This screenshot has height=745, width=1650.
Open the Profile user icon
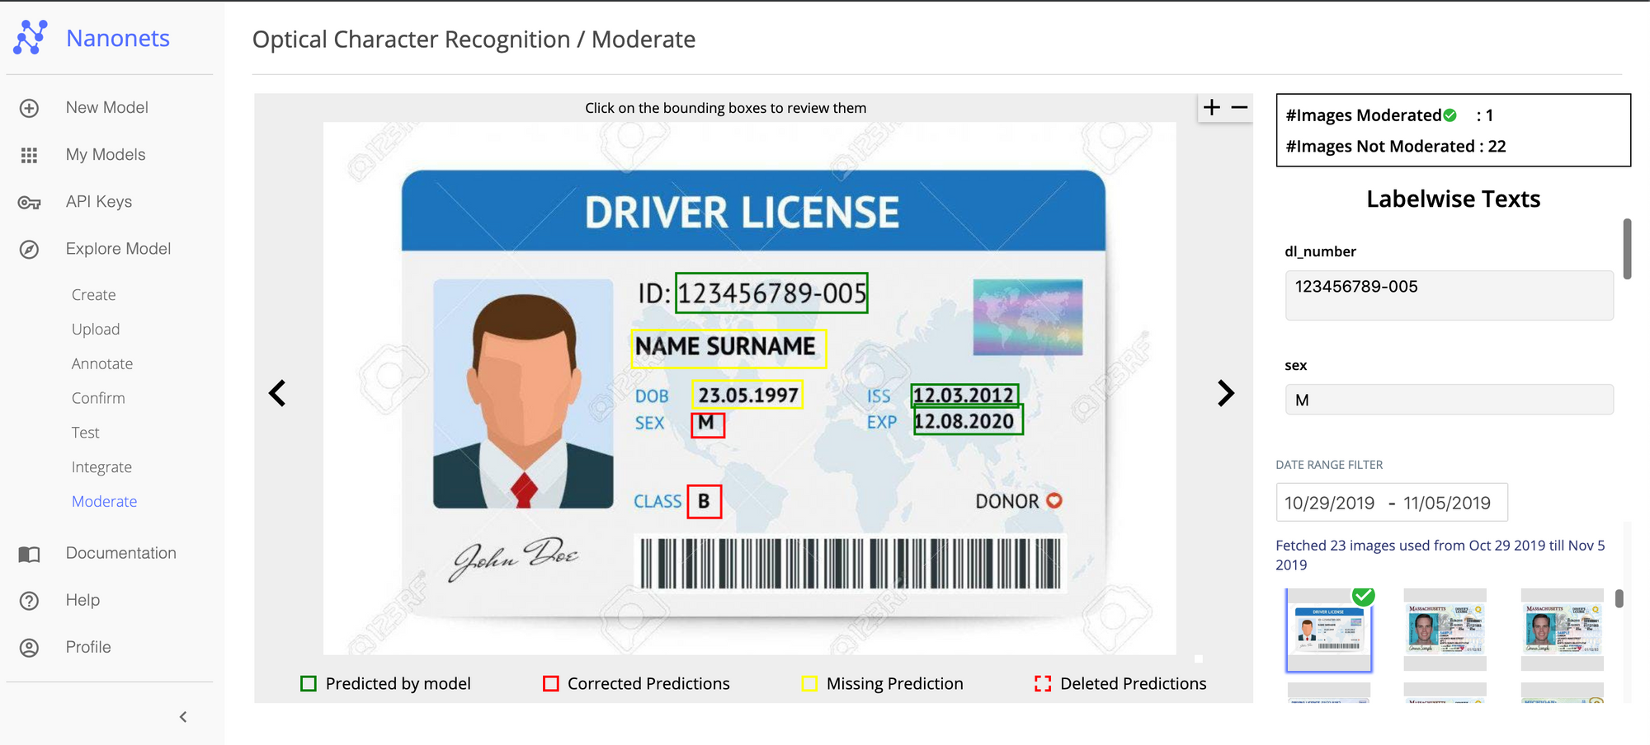point(29,648)
